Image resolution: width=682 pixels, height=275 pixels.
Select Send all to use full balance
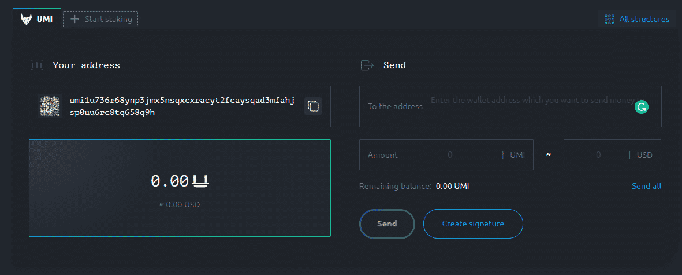646,186
